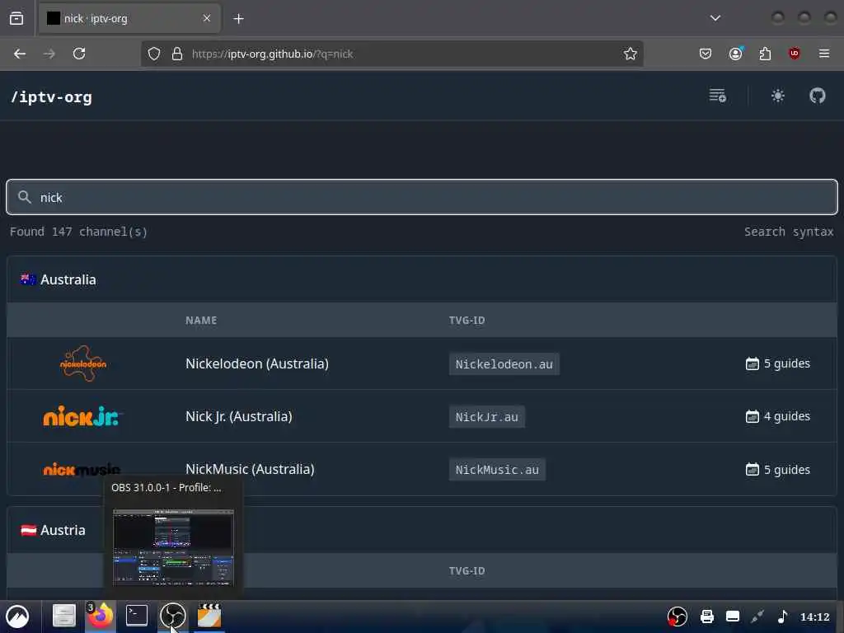
Task: Open the Firefox account icon
Action: pos(736,54)
